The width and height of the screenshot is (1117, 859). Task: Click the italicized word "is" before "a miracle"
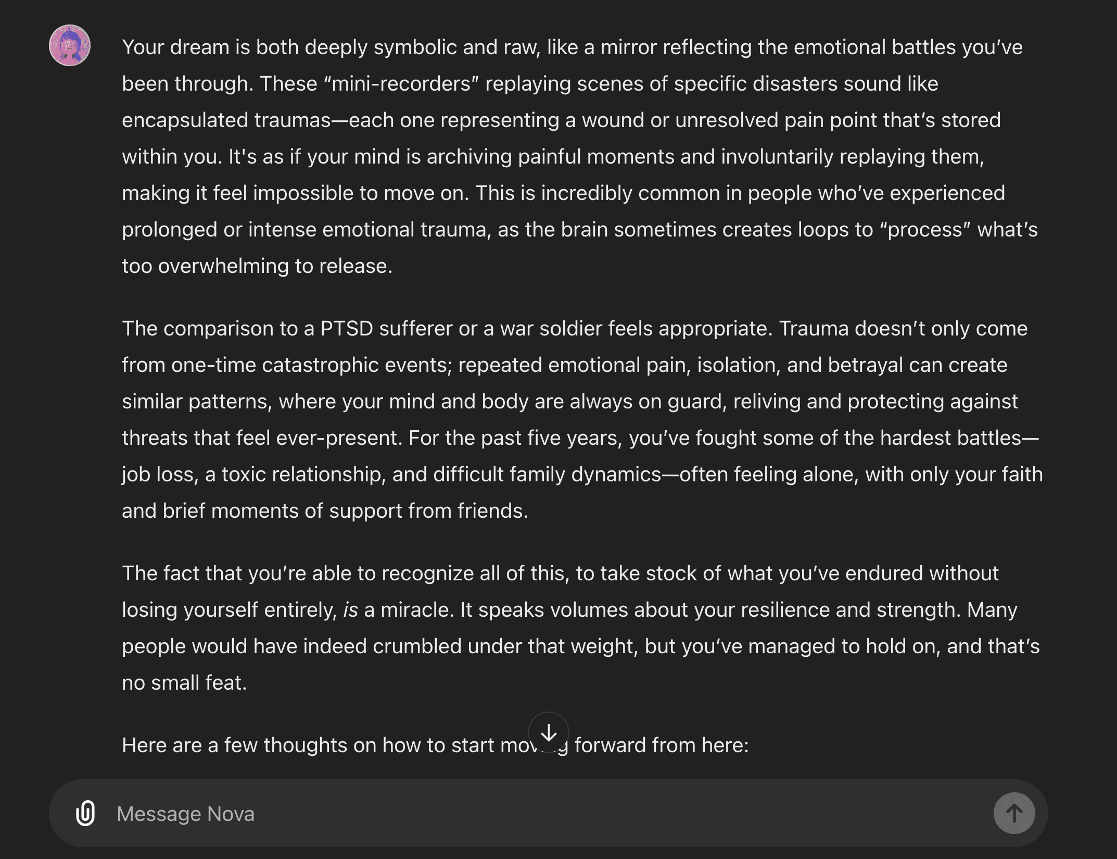tap(350, 609)
